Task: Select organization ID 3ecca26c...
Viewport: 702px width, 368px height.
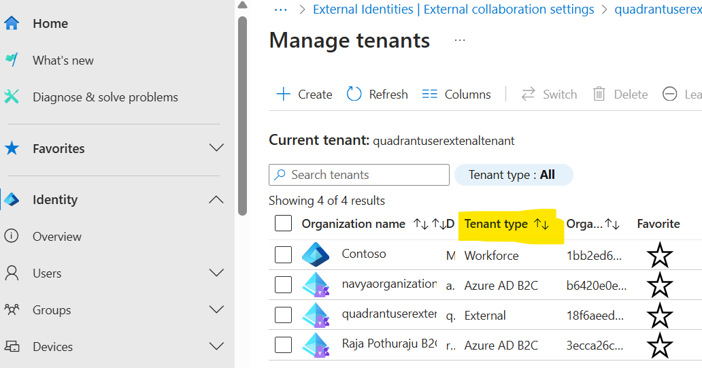Action: (595, 346)
